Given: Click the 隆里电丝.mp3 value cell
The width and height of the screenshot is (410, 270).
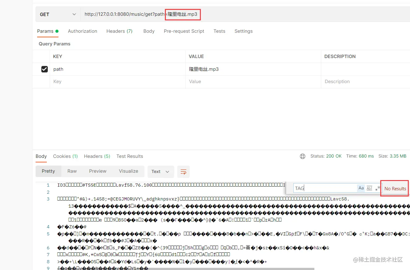Looking at the screenshot, I should coord(253,69).
